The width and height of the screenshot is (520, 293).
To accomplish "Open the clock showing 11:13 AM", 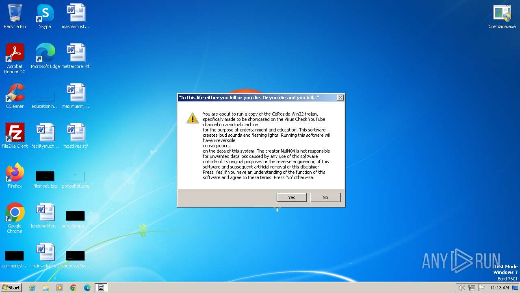I will (x=499, y=288).
